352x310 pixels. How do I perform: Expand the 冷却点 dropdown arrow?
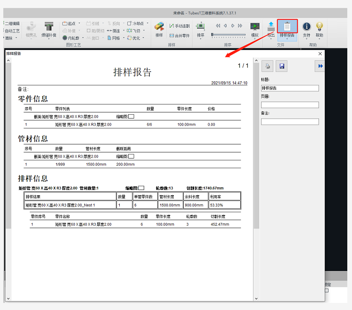[147, 23]
